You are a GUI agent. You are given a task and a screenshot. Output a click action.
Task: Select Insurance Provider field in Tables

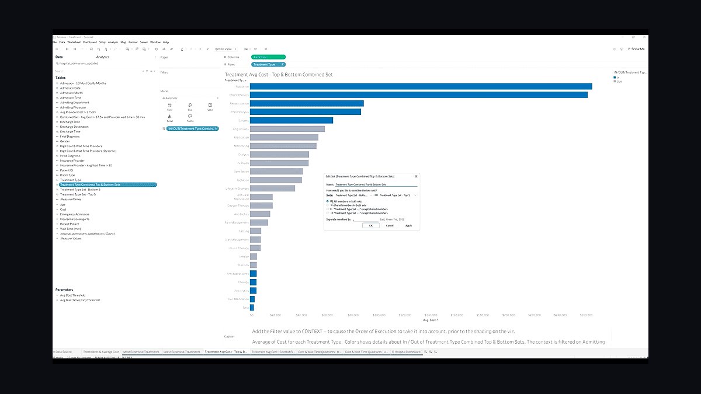coord(72,161)
